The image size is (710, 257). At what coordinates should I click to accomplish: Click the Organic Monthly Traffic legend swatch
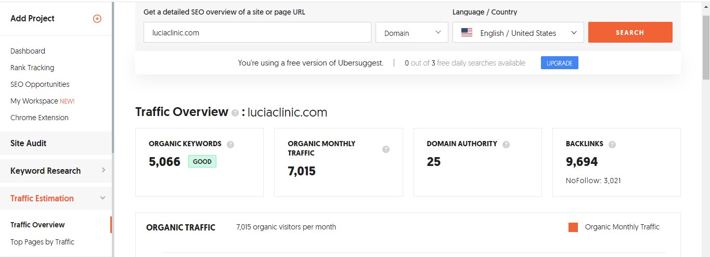coord(573,227)
